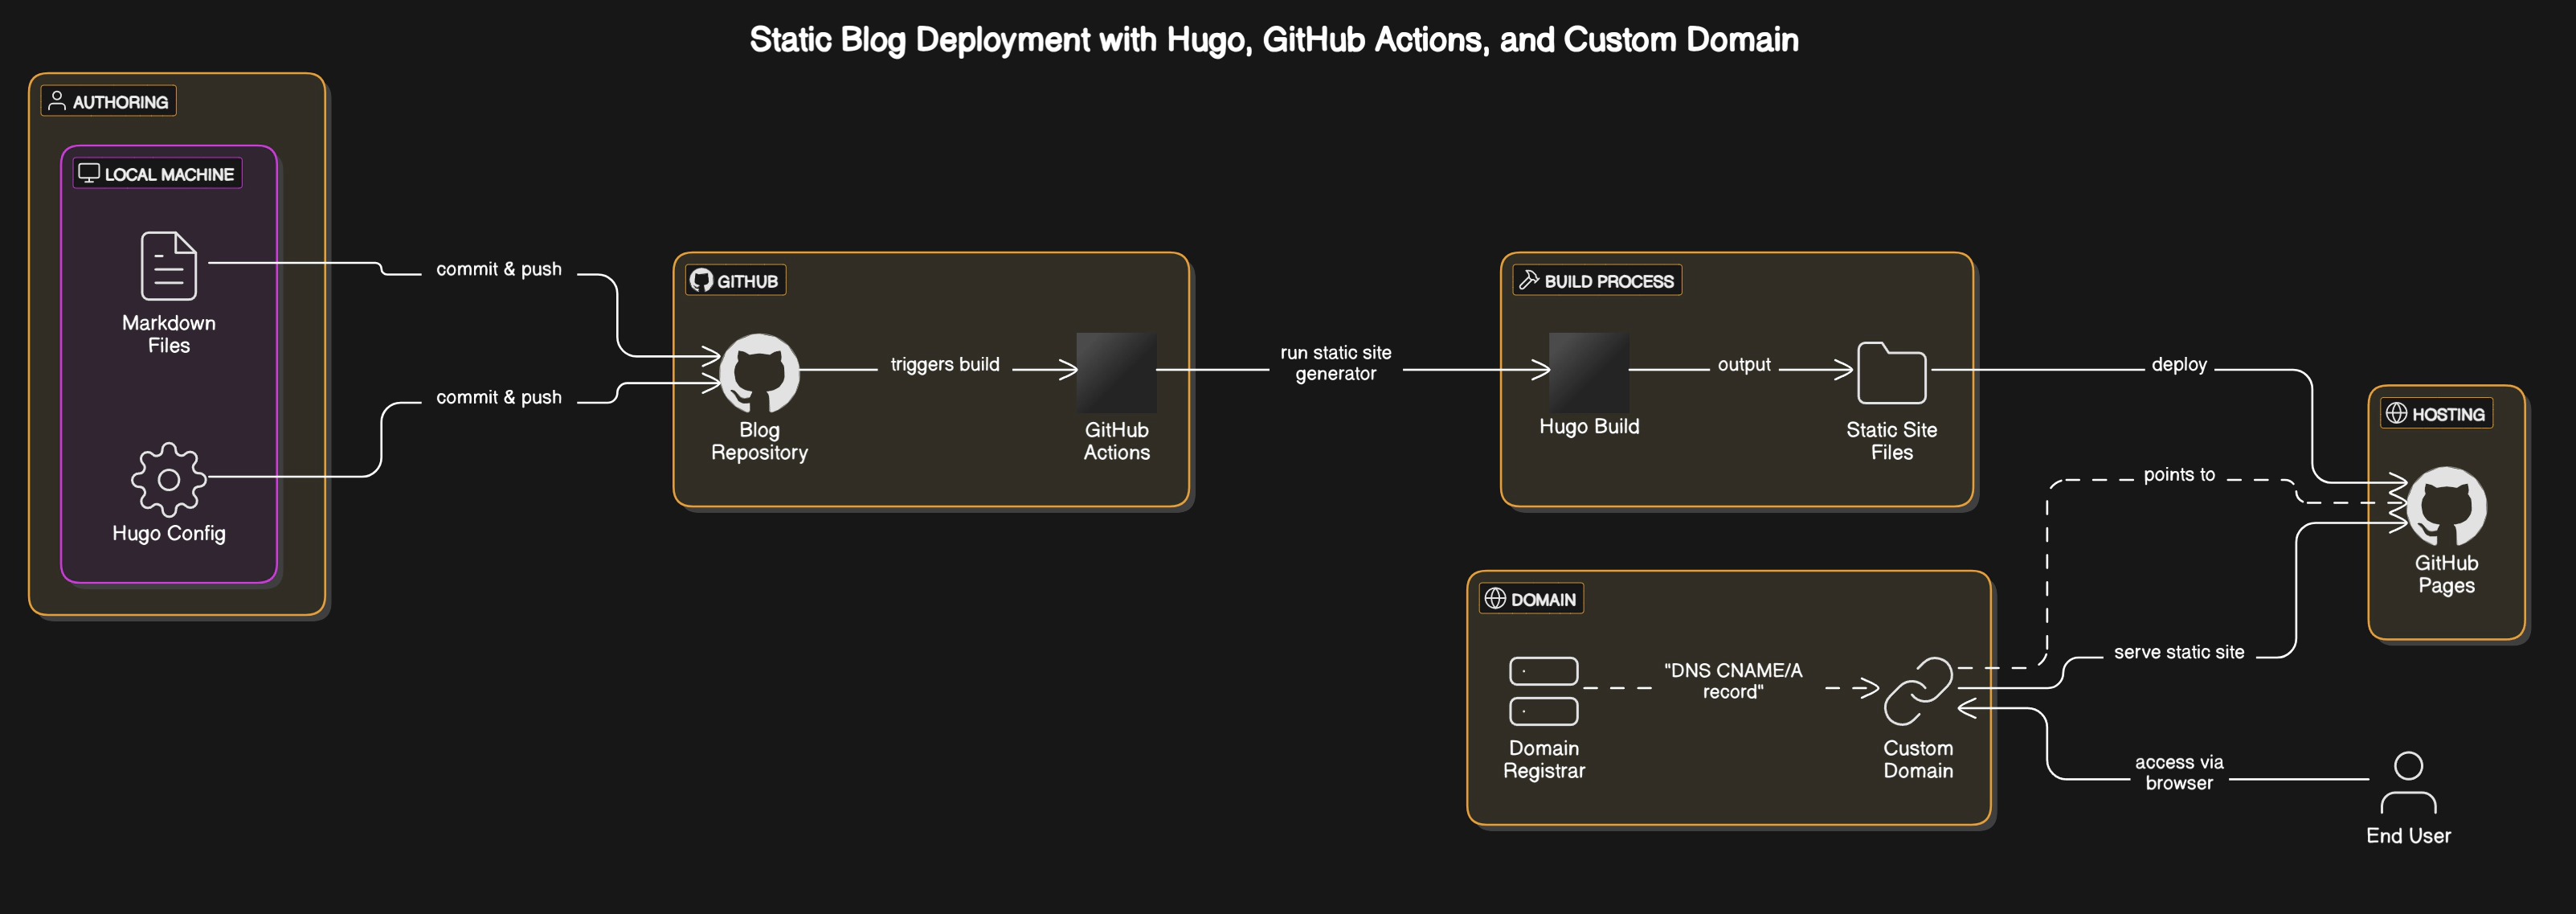Open the Static Site Files folder icon

coord(1891,371)
